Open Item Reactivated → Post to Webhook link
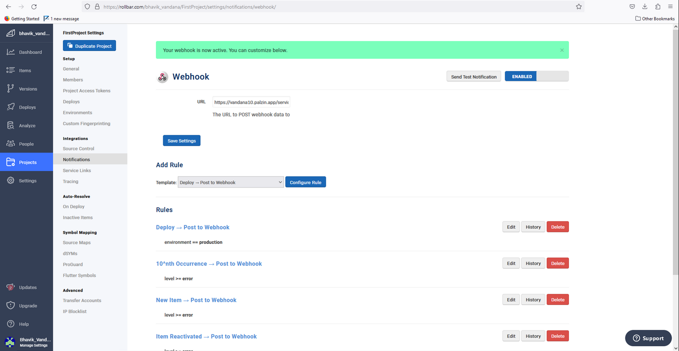 (206, 336)
